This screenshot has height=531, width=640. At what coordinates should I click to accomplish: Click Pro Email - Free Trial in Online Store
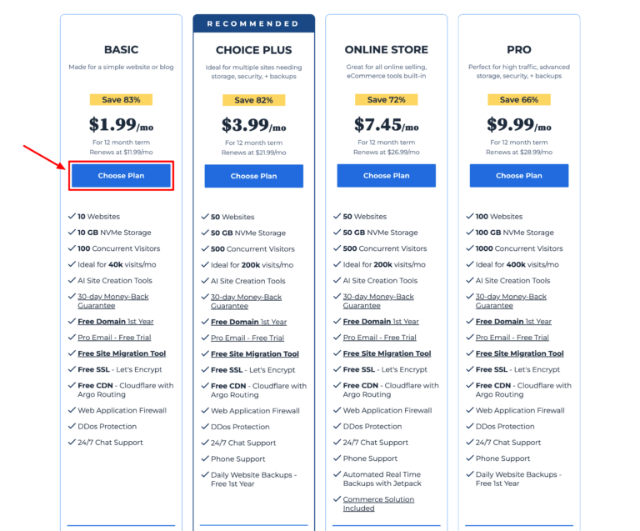(x=379, y=338)
